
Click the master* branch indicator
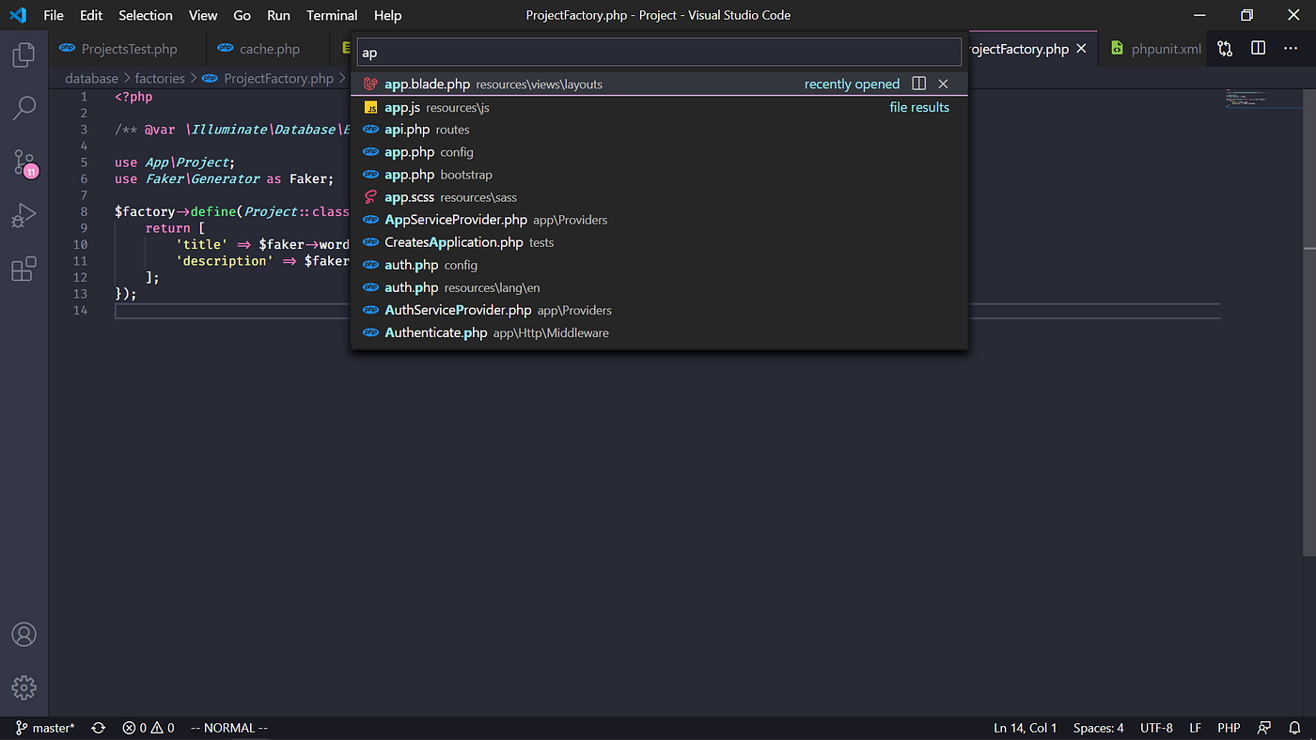[45, 728]
